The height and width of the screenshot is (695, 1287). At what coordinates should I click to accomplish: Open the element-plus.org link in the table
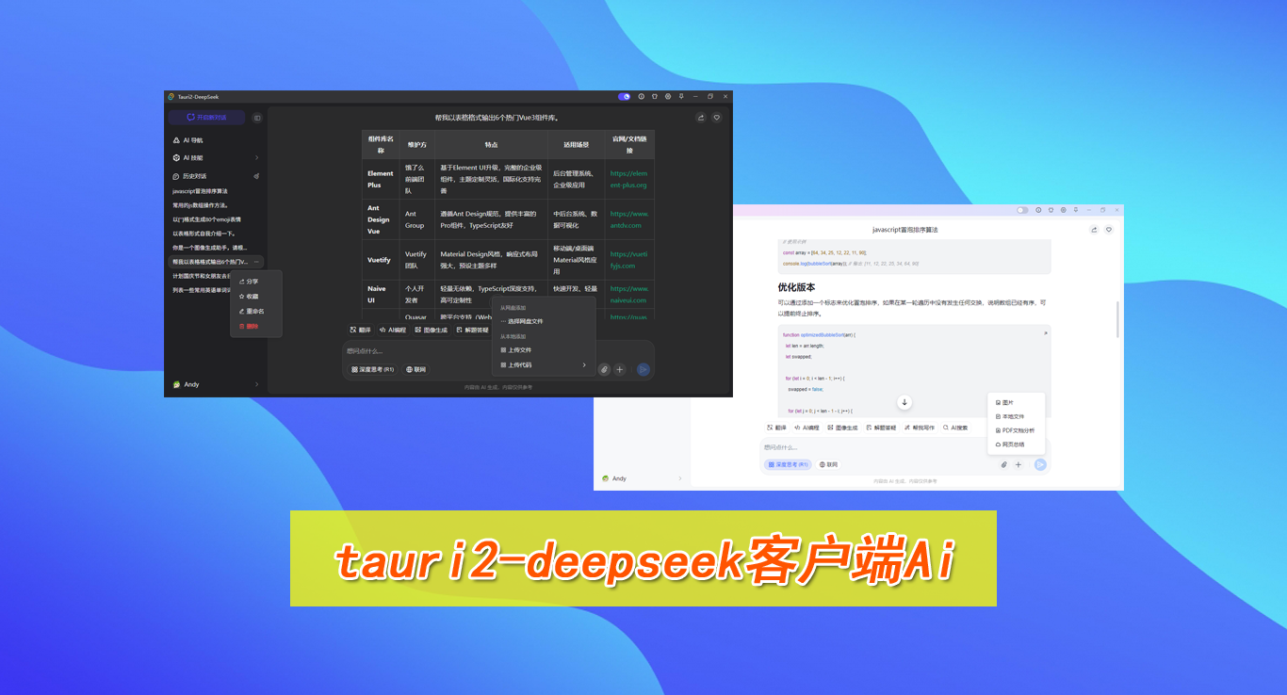click(x=628, y=179)
